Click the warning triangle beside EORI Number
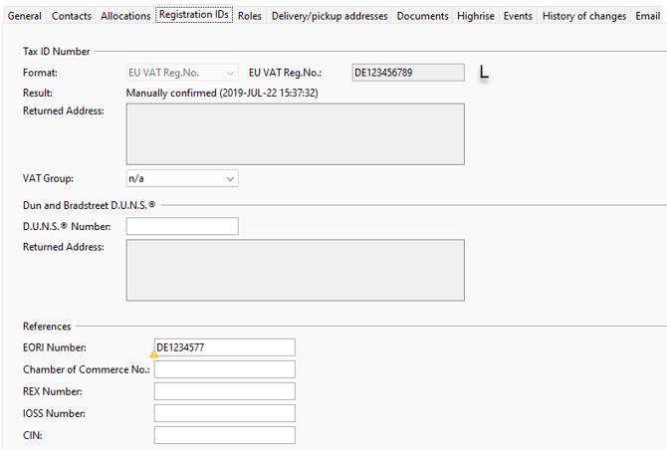Viewport: 667px width, 450px height. click(153, 353)
